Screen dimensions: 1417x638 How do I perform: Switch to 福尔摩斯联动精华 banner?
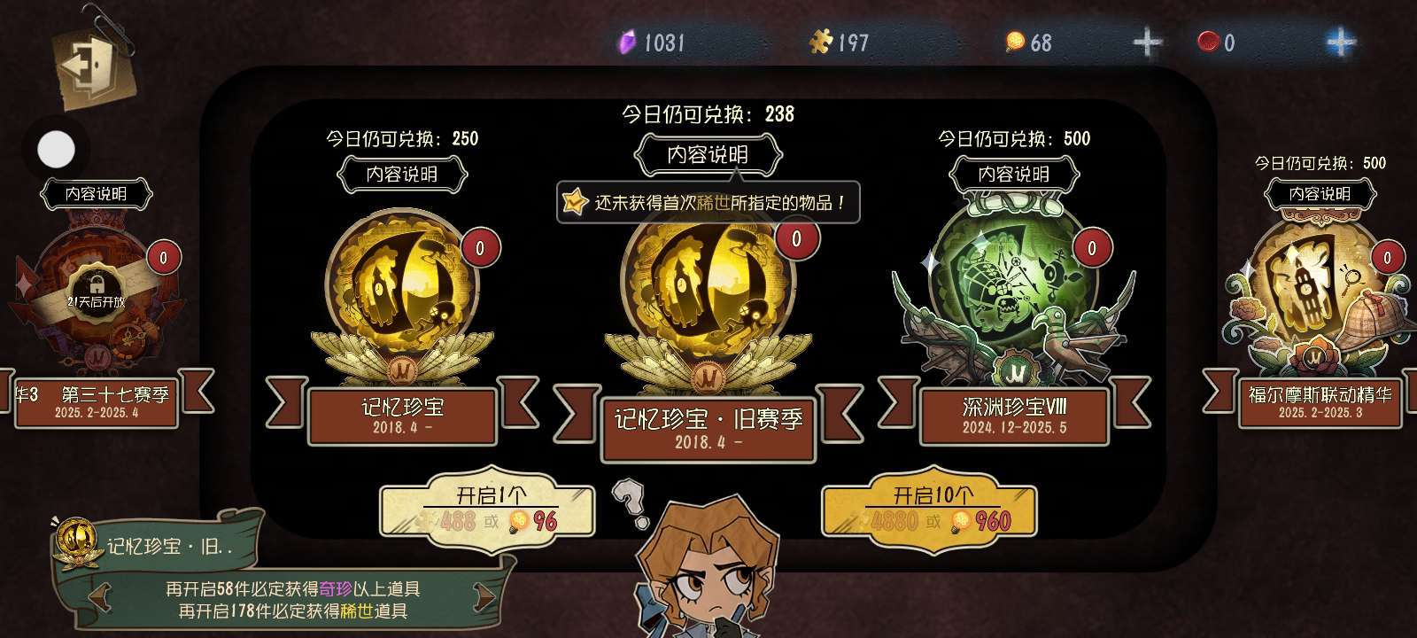pyautogui.click(x=1320, y=401)
